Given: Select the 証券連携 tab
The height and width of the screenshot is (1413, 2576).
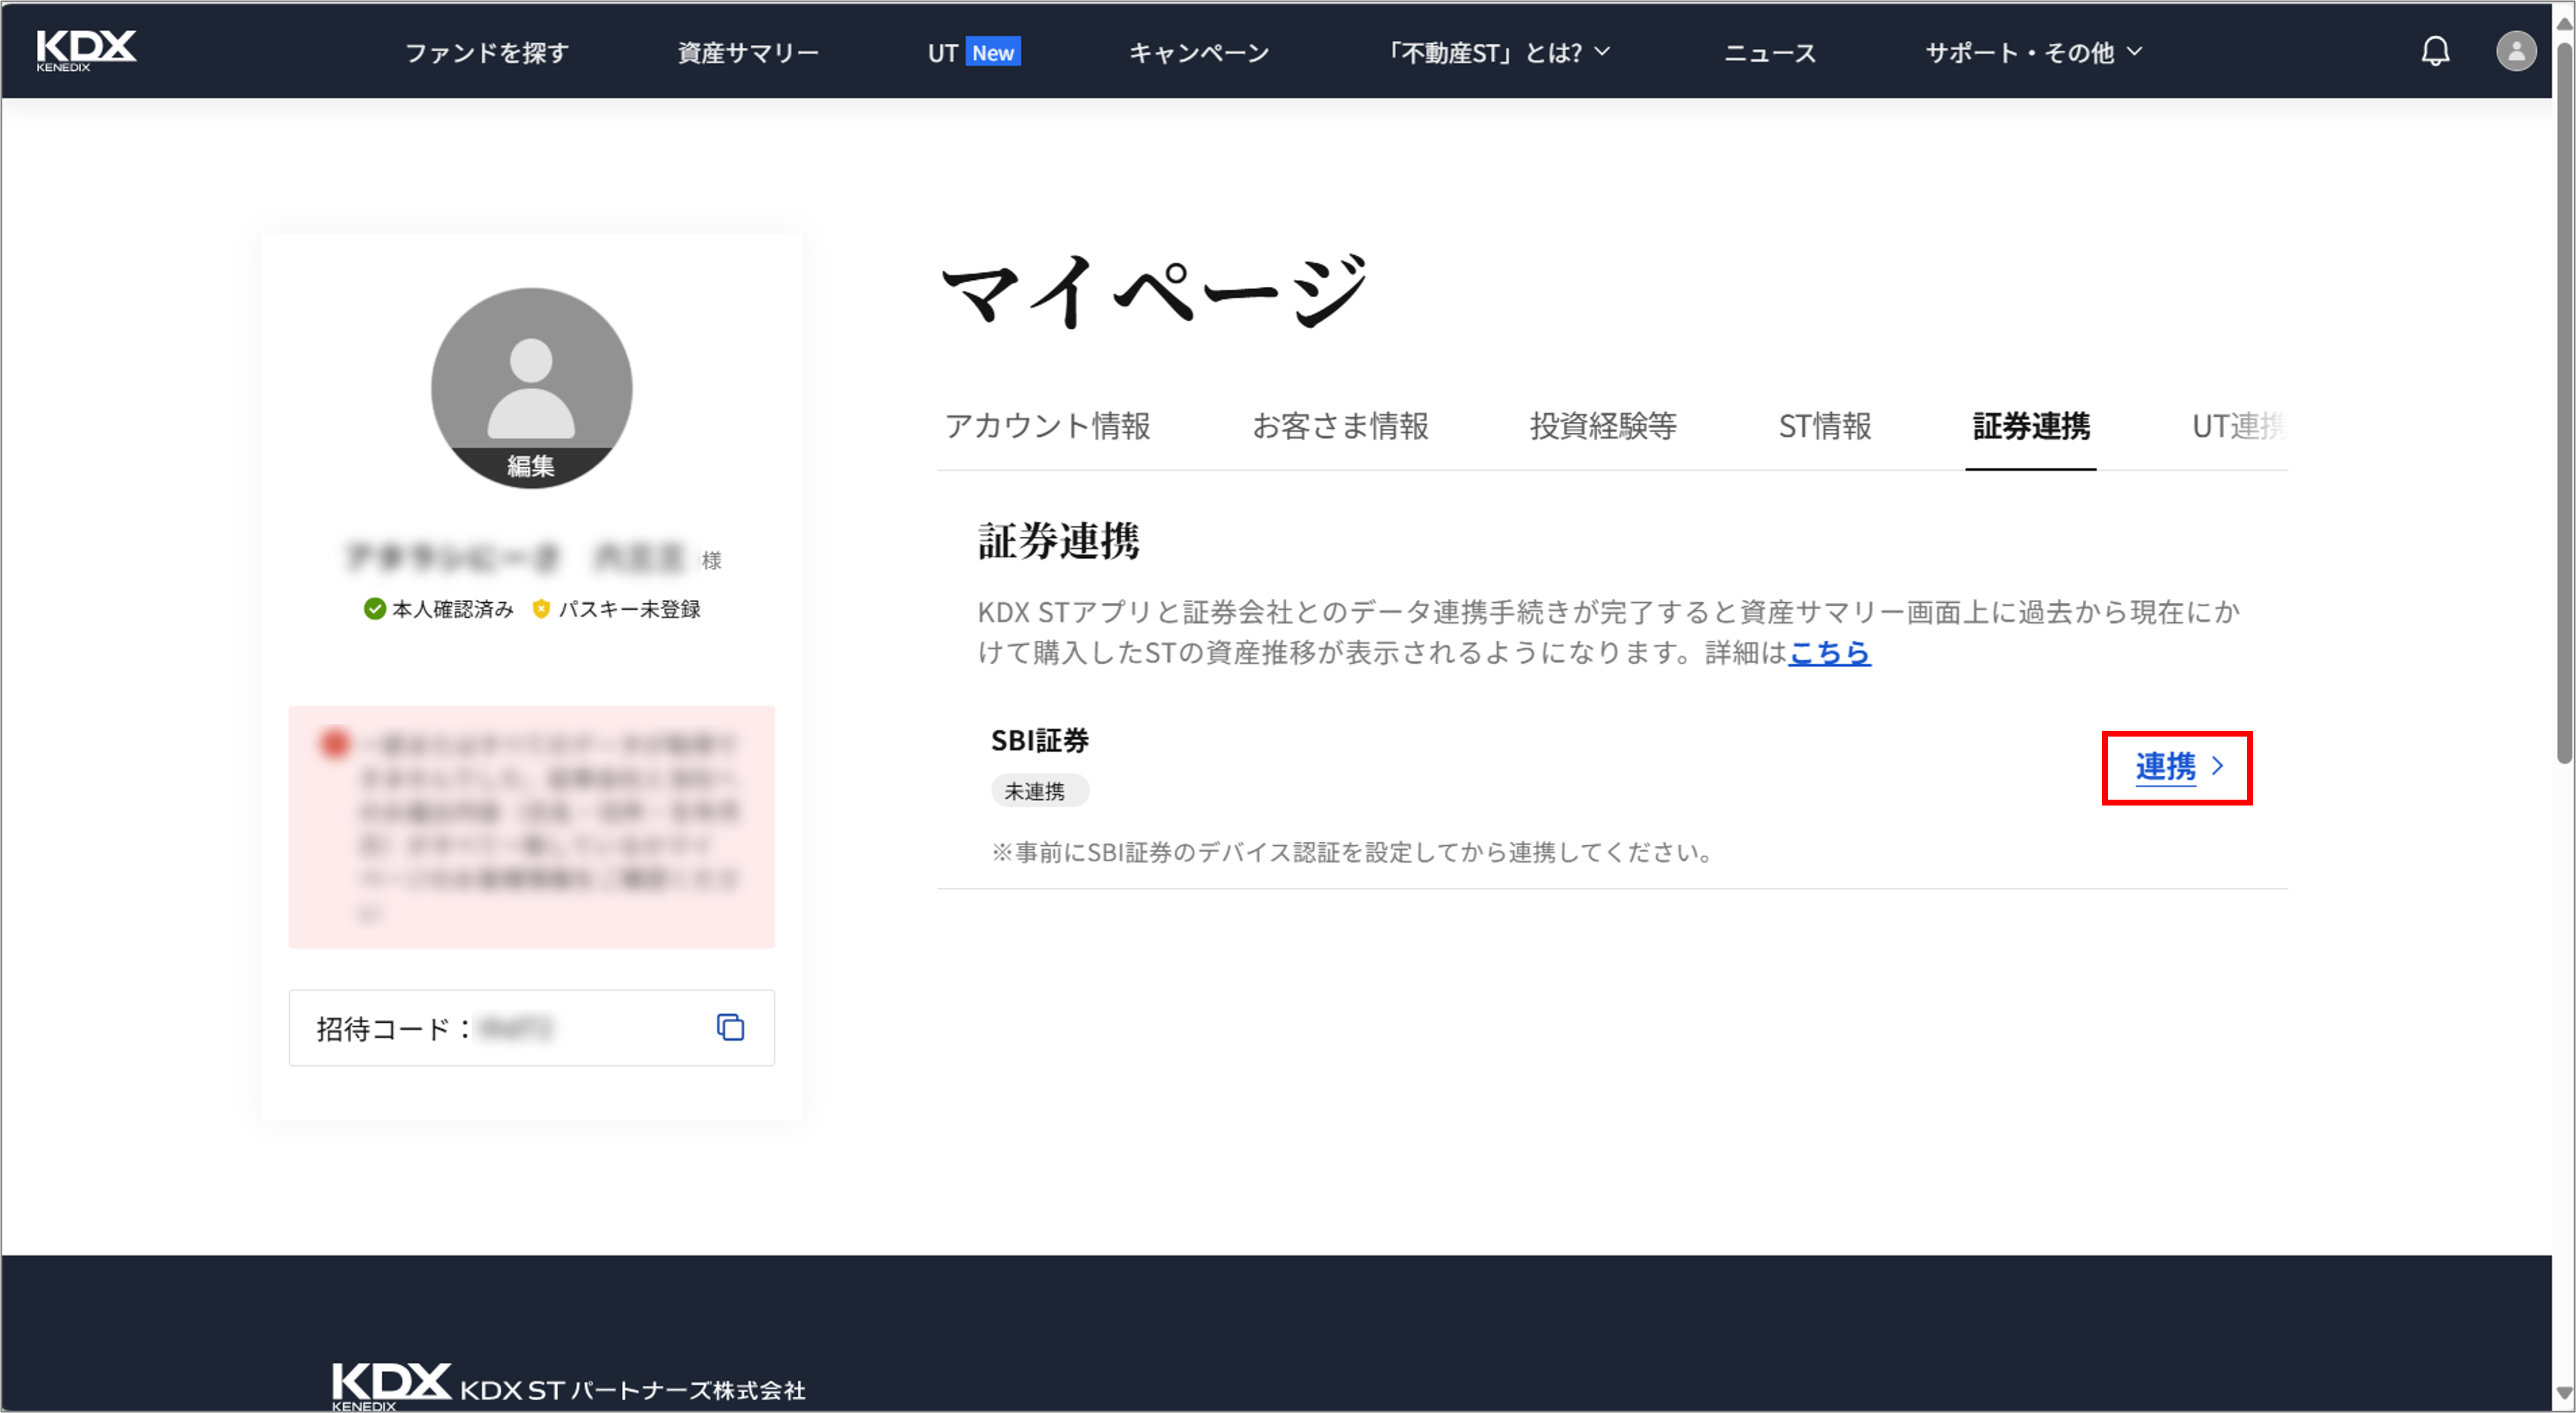Looking at the screenshot, I should tap(2031, 426).
